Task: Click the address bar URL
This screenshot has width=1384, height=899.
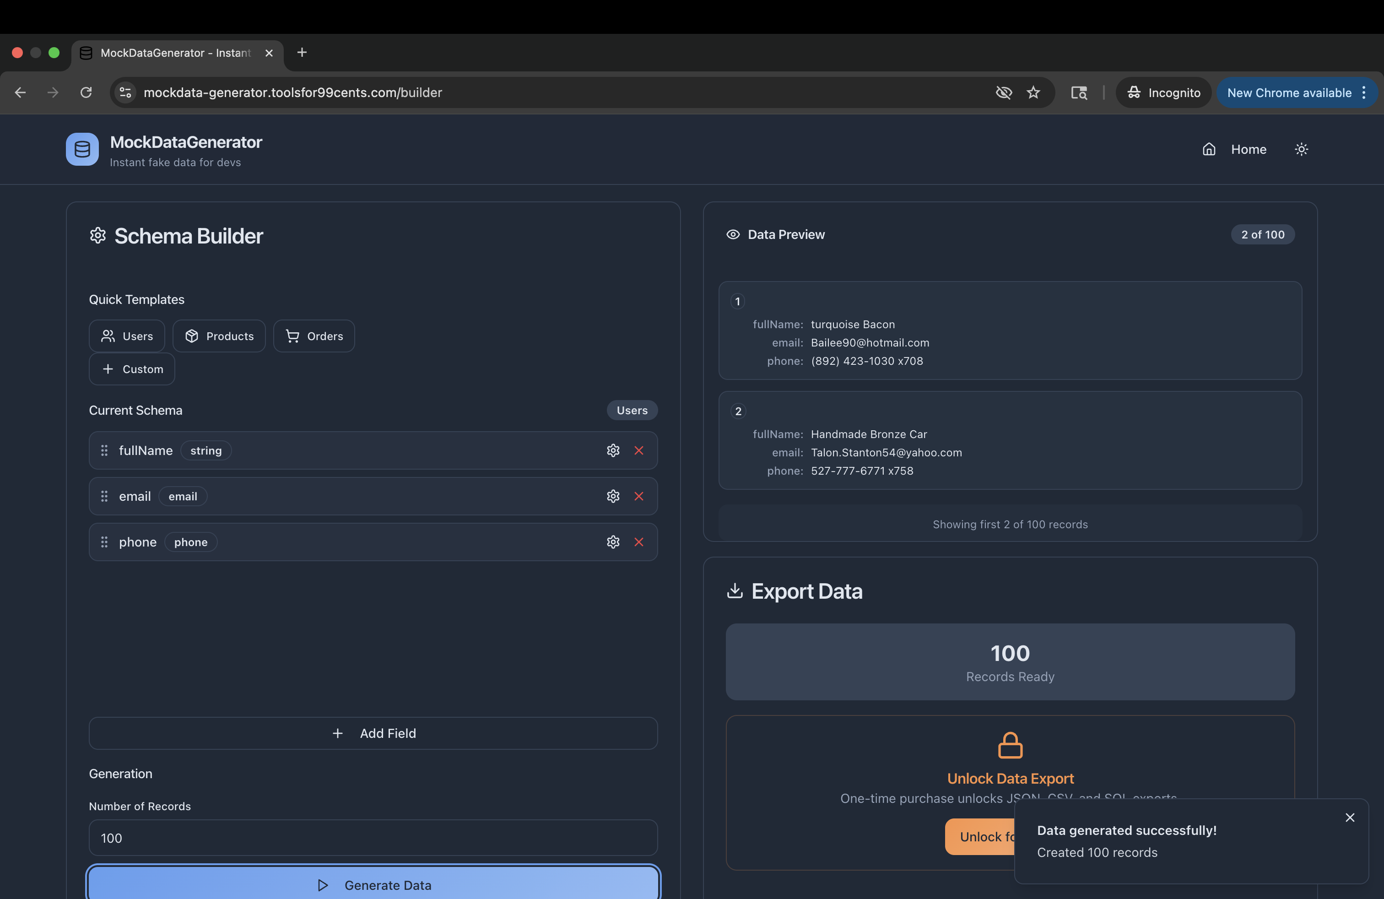Action: coord(292,92)
